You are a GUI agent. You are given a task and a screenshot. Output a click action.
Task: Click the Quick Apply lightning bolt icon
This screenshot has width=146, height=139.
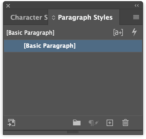tap(134, 32)
